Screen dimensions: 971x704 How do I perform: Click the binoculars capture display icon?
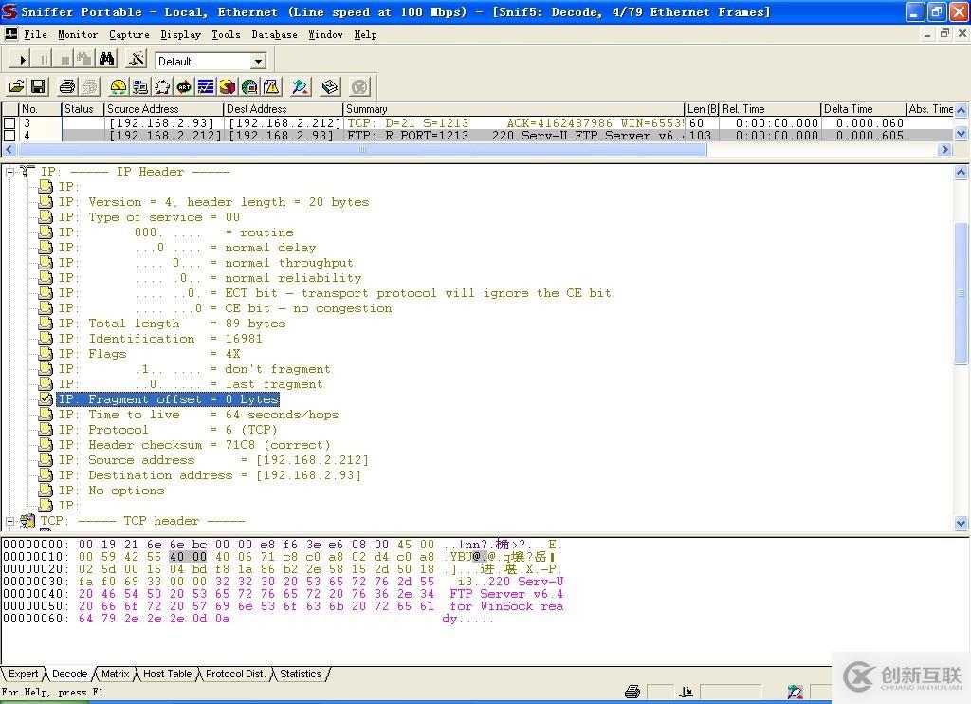click(x=107, y=60)
